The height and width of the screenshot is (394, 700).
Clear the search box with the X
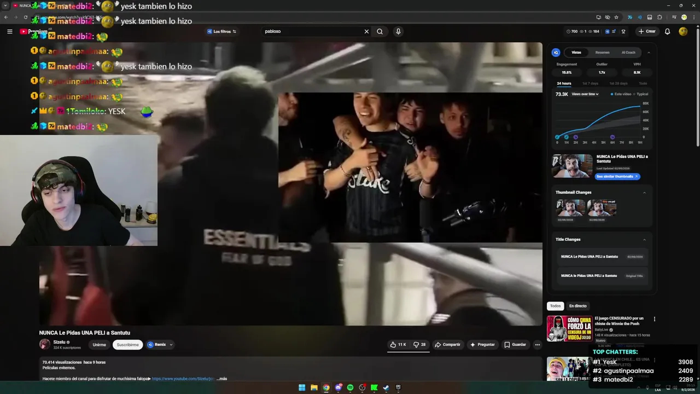366,31
